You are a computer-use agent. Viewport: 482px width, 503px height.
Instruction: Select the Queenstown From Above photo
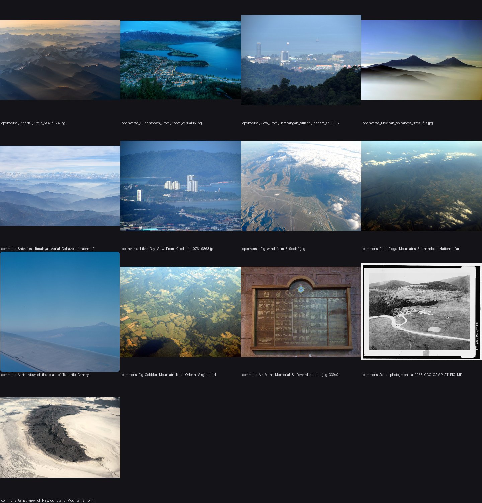[x=181, y=60]
